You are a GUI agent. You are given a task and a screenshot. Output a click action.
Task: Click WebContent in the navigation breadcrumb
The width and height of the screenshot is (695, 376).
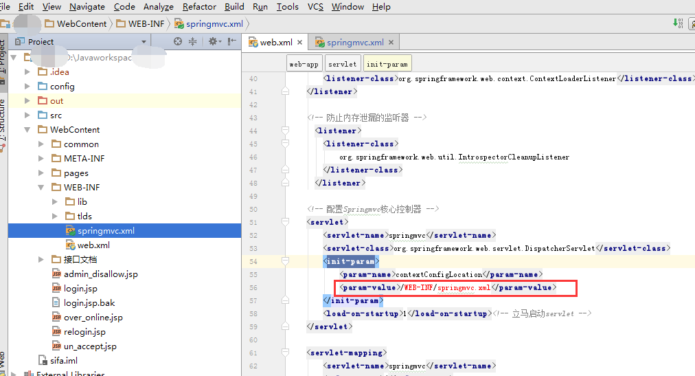pos(76,23)
